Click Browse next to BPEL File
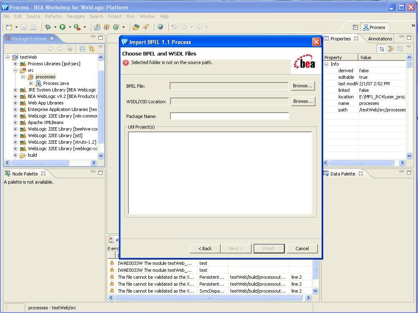The width and height of the screenshot is (418, 313). tap(303, 86)
